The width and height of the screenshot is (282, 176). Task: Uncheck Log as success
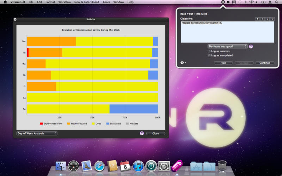209,51
